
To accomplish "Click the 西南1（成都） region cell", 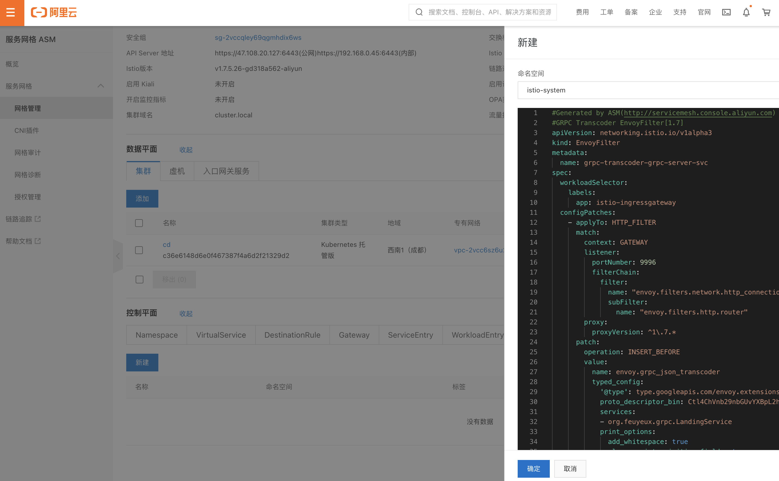I will coord(407,250).
